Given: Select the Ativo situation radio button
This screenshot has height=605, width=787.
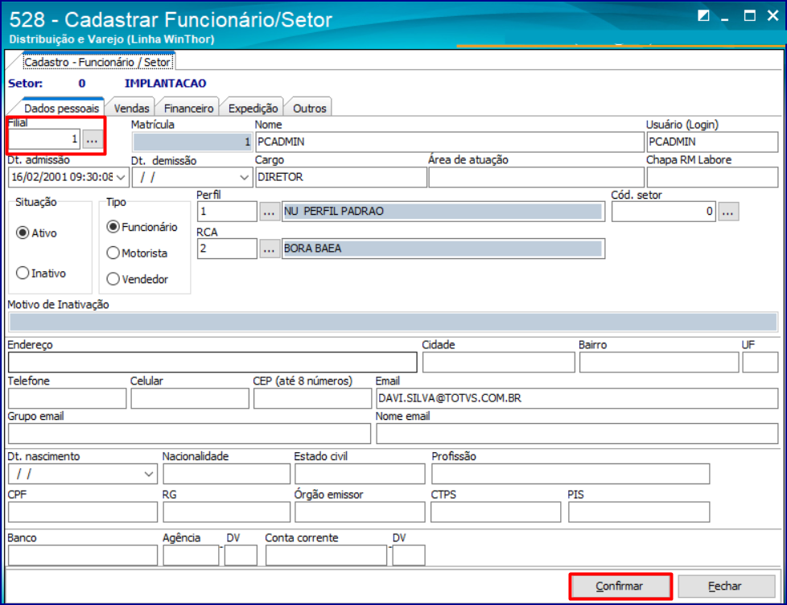Looking at the screenshot, I should coord(23,233).
